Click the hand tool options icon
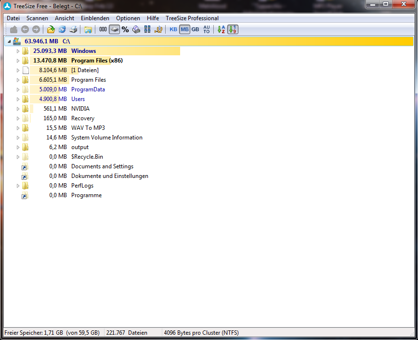The image size is (418, 340). pyautogui.click(x=158, y=29)
